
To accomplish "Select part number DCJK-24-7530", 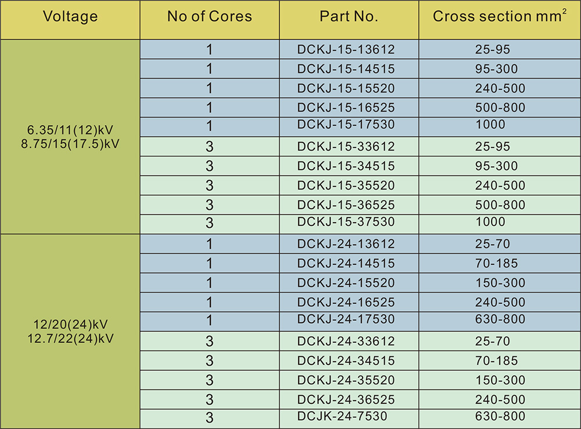I will click(342, 416).
